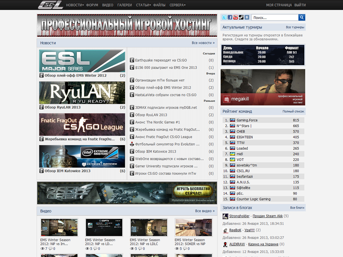Open Intel Extreme Masters news thumbnail
This screenshot has height=257, width=343.
tap(82, 156)
